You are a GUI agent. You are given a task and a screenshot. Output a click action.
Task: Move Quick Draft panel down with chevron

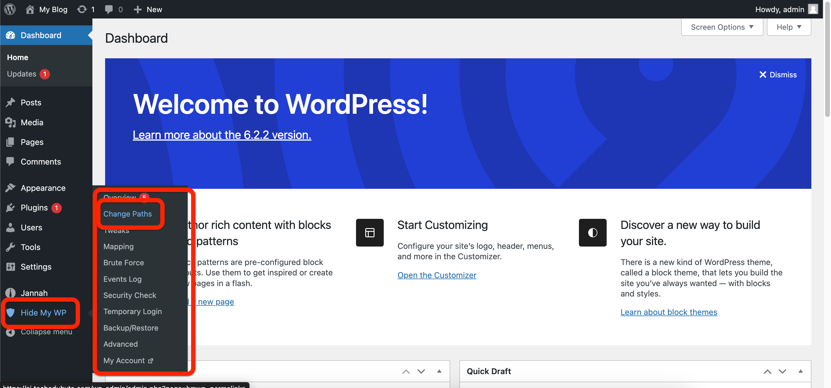782,371
